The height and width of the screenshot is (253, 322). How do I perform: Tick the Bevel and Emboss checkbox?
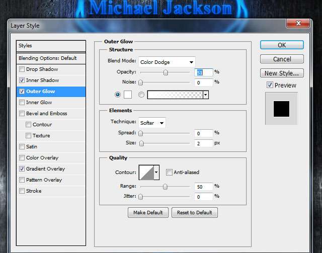click(22, 114)
